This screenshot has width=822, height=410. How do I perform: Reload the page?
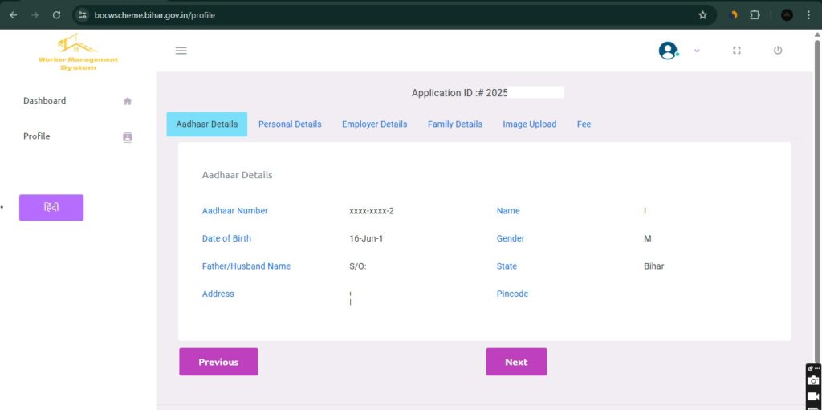point(57,15)
